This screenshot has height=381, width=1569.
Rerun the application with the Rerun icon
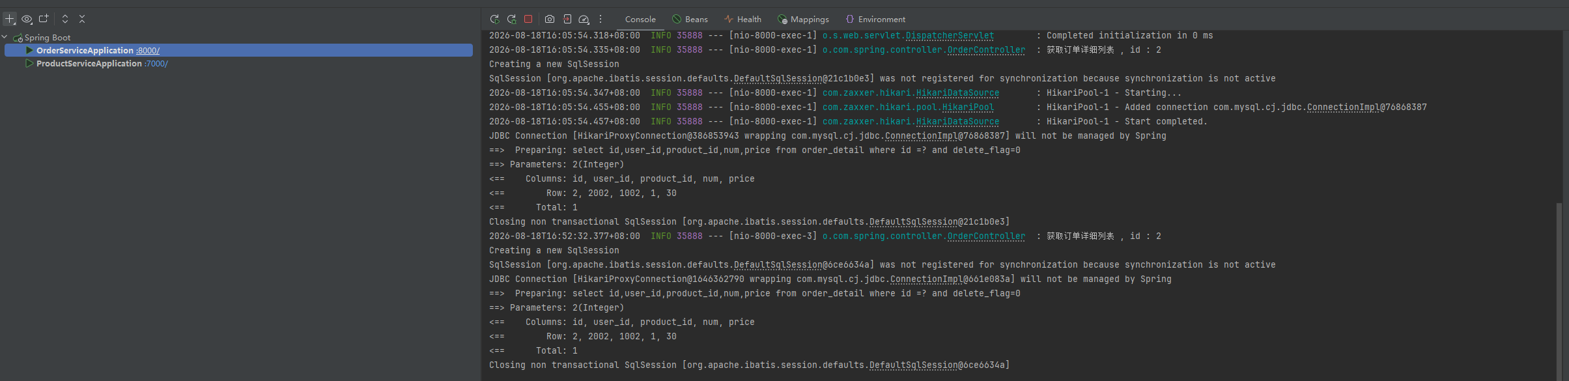tap(494, 19)
